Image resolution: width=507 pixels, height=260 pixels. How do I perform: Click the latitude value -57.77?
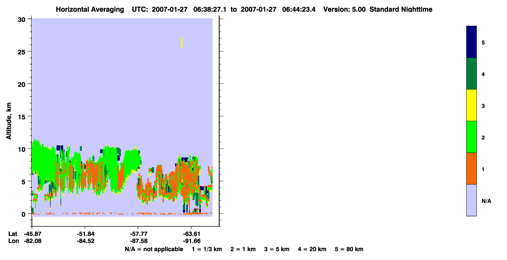click(x=138, y=234)
